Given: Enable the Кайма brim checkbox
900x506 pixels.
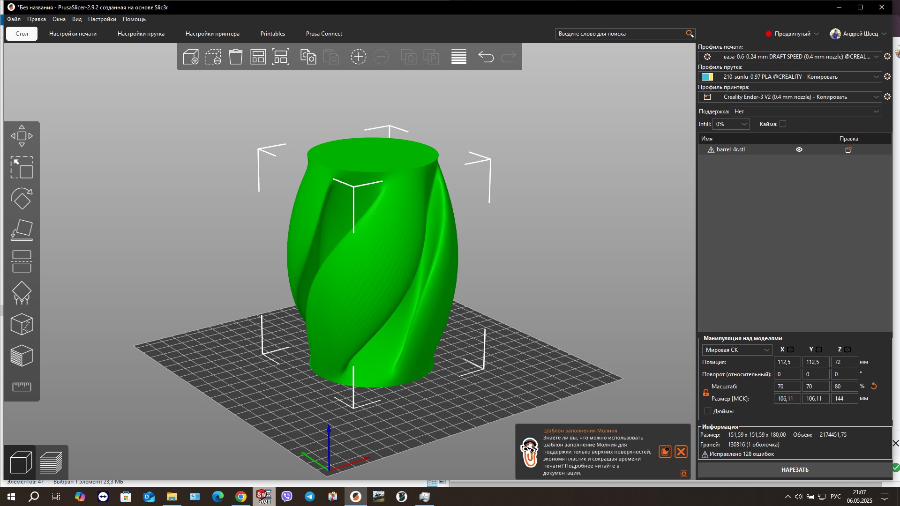Looking at the screenshot, I should tap(783, 124).
